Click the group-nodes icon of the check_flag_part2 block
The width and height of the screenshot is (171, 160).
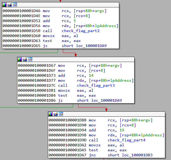point(15,5)
